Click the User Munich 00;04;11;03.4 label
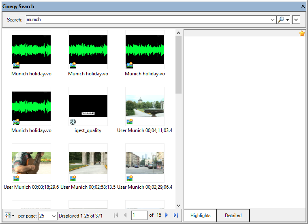Screen dimensions: 308x224 pos(145,130)
